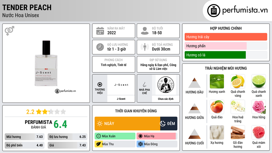The width and height of the screenshot is (272, 153).
Task: Click the Trải nghiệm mùi hương heading
Action: pos(226,68)
